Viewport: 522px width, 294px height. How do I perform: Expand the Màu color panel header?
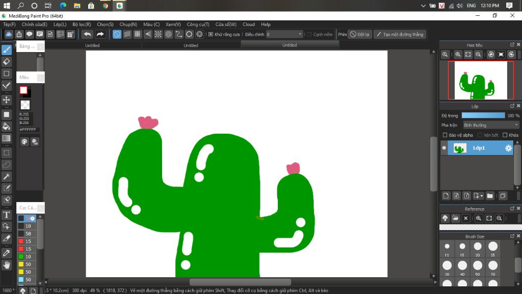point(30,78)
